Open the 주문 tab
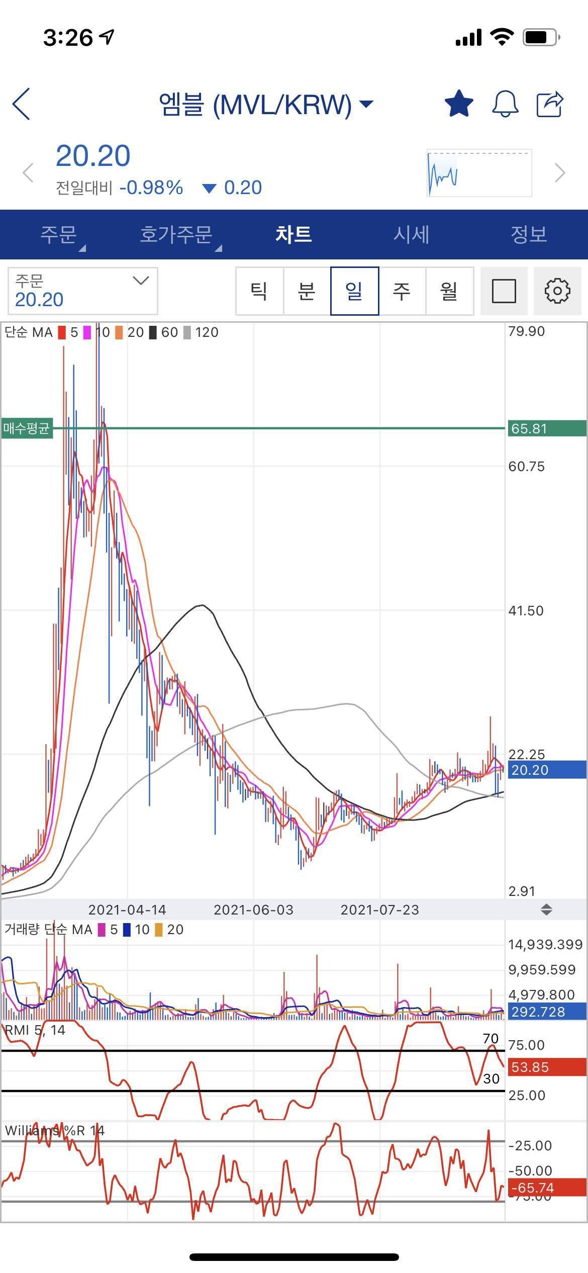 [59, 235]
